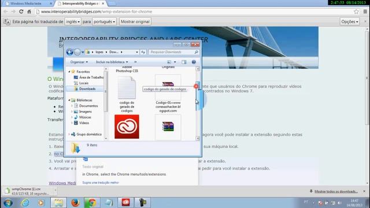The image size is (370, 208).
Task: Select the Adobe Creative Cloud installer thumbnail
Action: click(127, 127)
